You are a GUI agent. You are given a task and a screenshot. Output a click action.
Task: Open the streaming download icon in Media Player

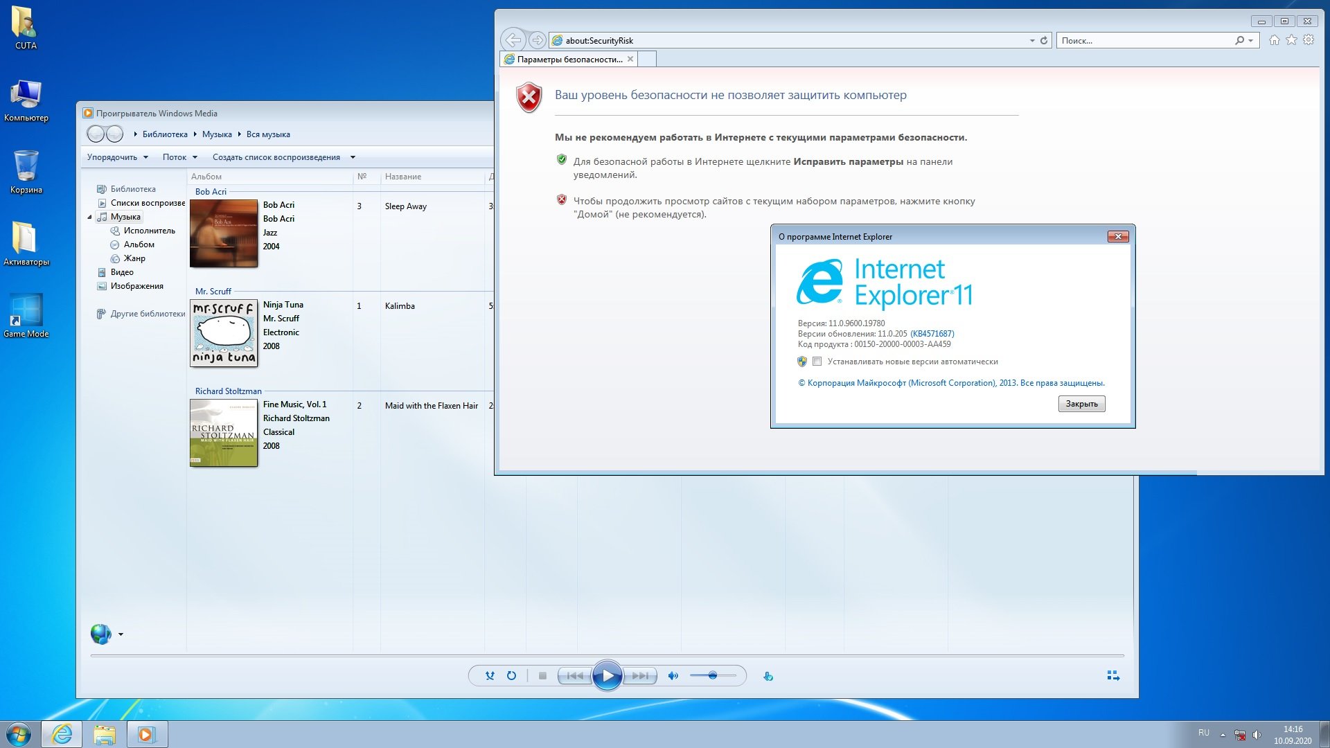tap(768, 676)
